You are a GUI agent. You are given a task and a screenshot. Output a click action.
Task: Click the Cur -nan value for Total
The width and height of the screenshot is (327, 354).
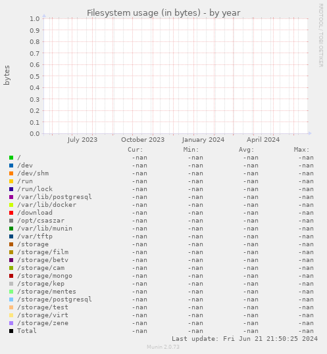pos(139,331)
